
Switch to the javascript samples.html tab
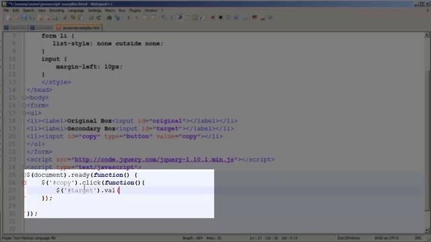79,28
